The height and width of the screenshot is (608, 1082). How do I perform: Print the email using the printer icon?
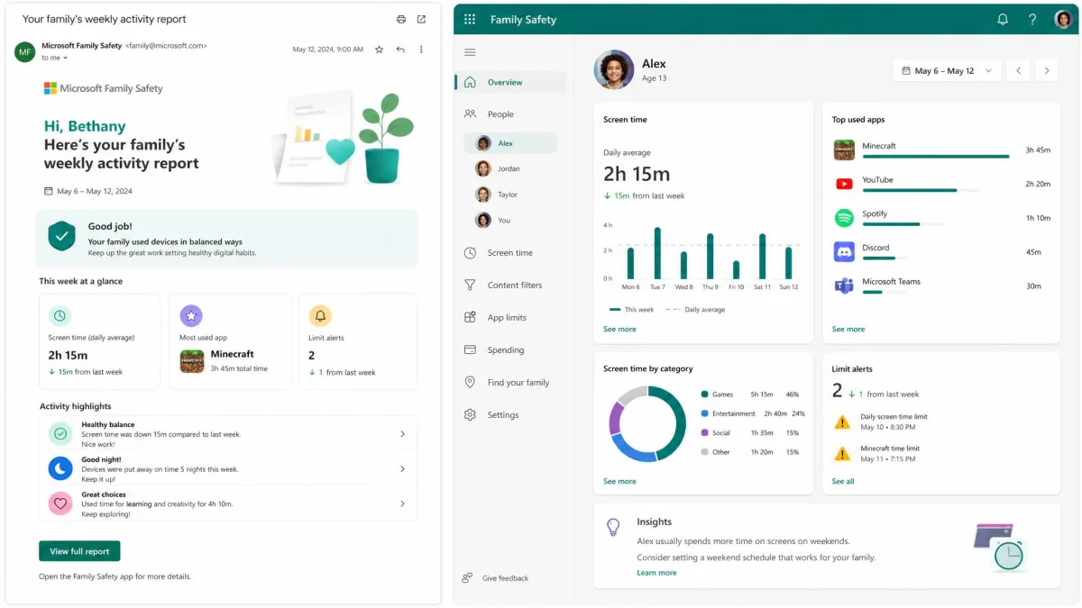(401, 19)
